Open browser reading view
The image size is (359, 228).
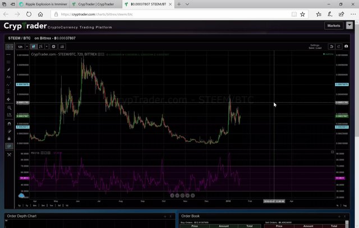coord(294,15)
